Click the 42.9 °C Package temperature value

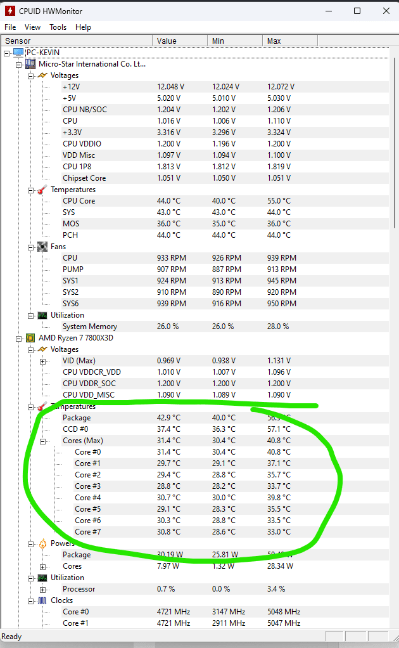(168, 418)
